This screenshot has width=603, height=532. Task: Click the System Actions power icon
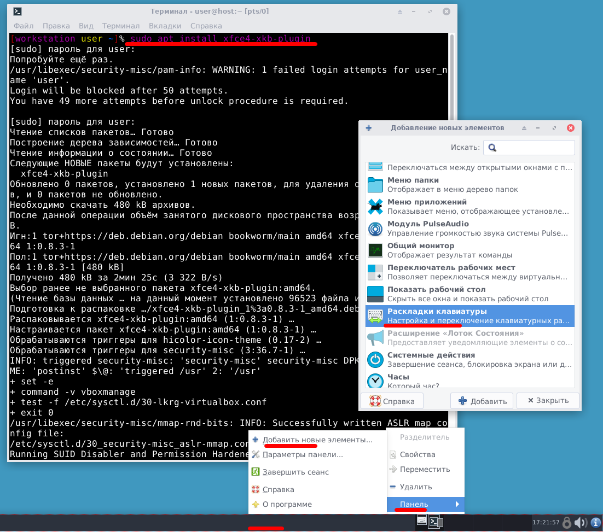tap(375, 360)
